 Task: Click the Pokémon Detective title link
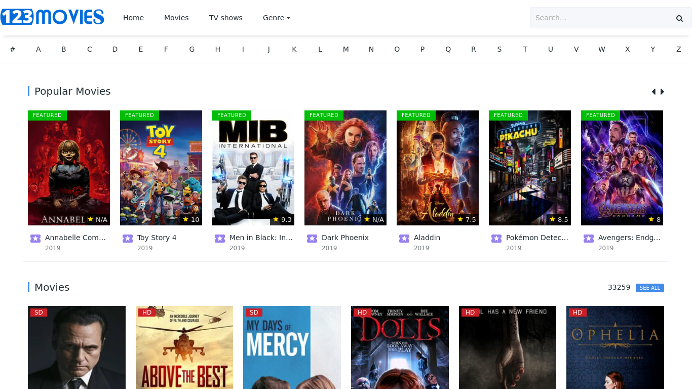[537, 238]
